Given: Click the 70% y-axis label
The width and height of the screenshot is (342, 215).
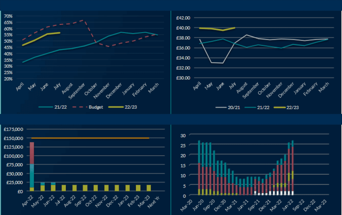Looking at the screenshot, I should [8, 16].
